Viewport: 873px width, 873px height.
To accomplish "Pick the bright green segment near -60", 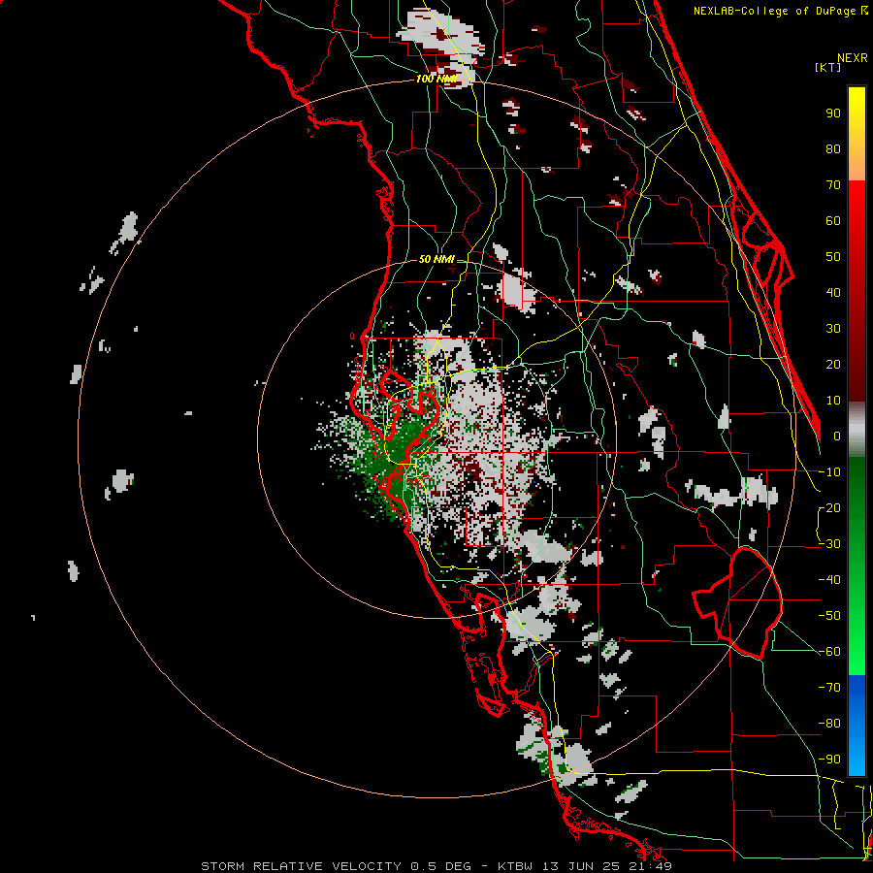I will pyautogui.click(x=857, y=652).
